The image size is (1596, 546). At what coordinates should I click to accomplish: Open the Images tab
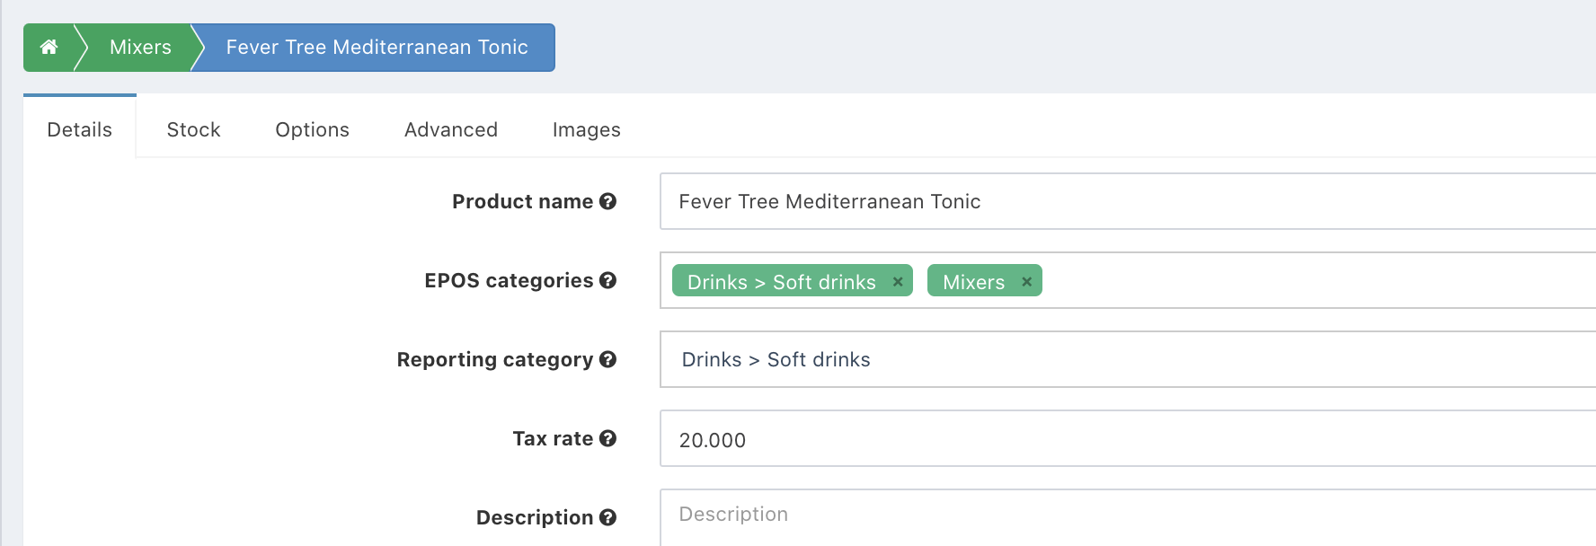pos(586,129)
